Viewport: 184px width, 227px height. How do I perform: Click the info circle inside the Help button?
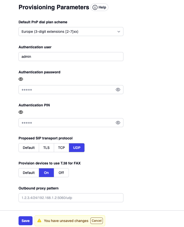95,7
